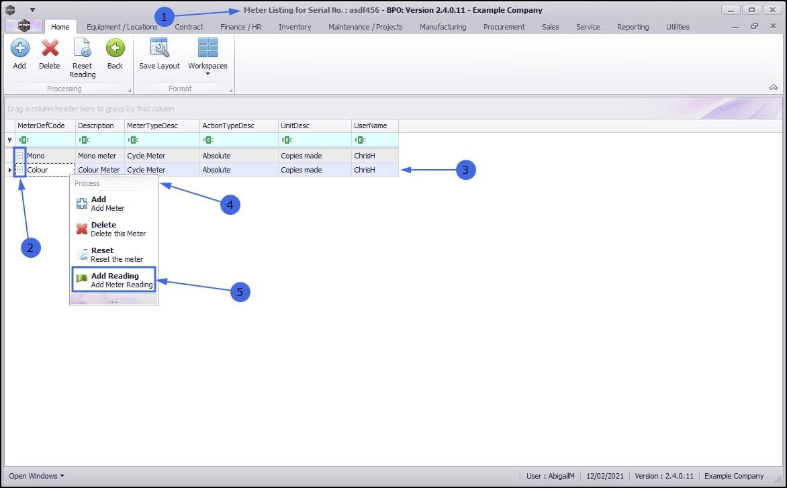Select the Colour Meter description cell
Screen dimensions: 787x488
point(100,170)
